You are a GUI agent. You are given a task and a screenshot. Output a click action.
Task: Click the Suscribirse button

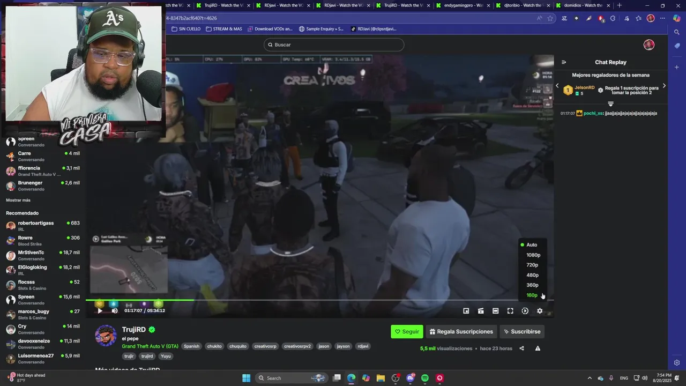[522, 332]
